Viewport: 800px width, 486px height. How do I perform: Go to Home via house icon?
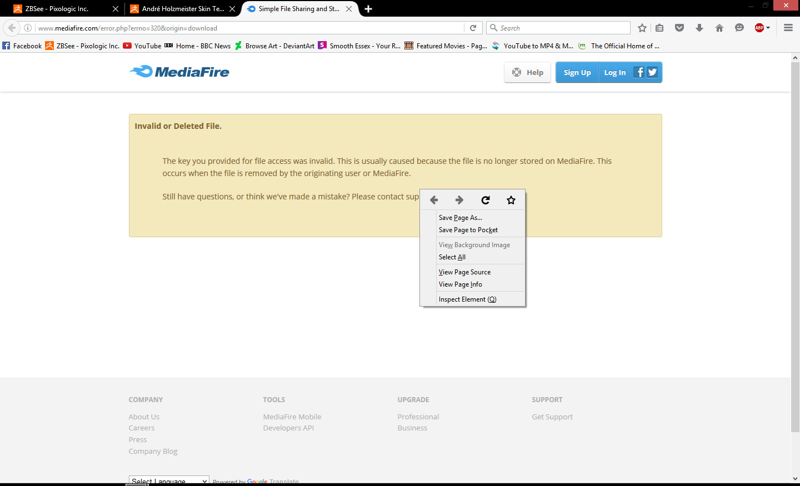click(x=719, y=28)
